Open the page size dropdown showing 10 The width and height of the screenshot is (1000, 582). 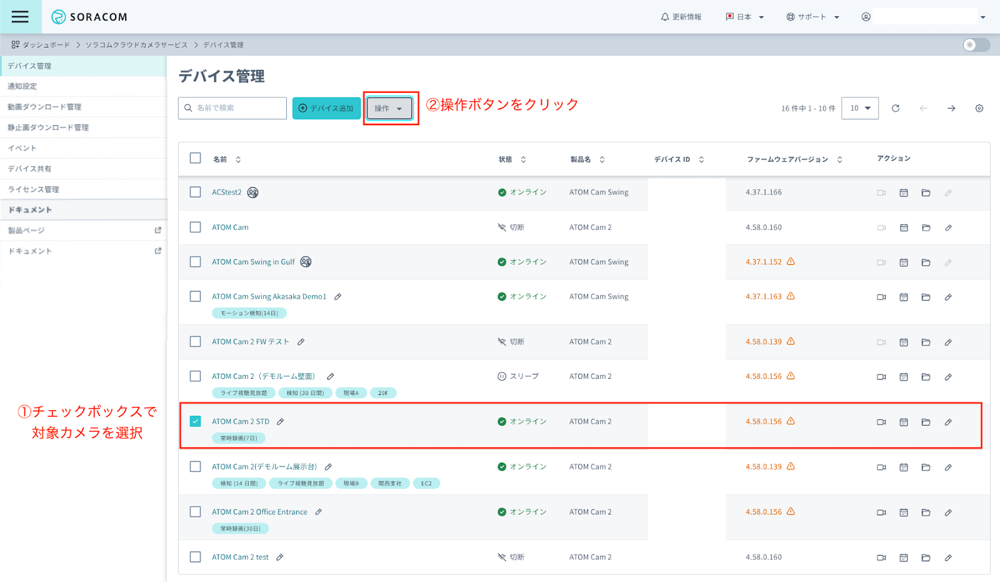pyautogui.click(x=860, y=108)
